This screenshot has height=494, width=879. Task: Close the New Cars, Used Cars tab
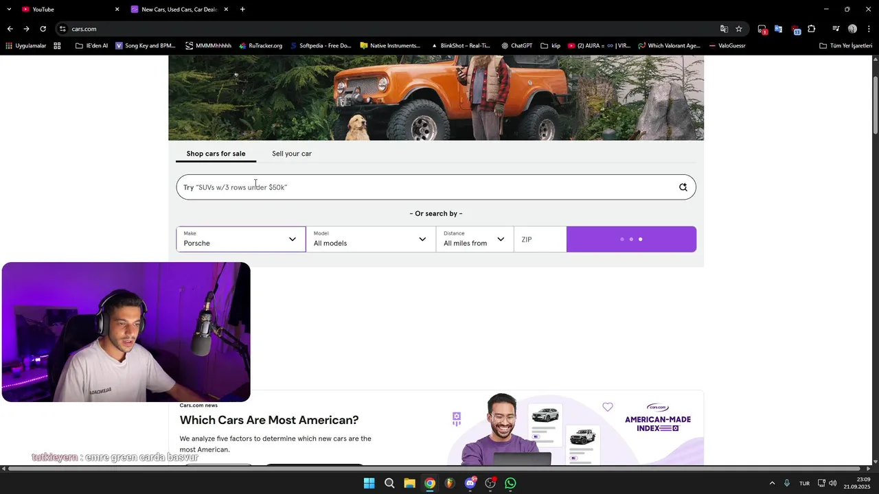point(226,9)
